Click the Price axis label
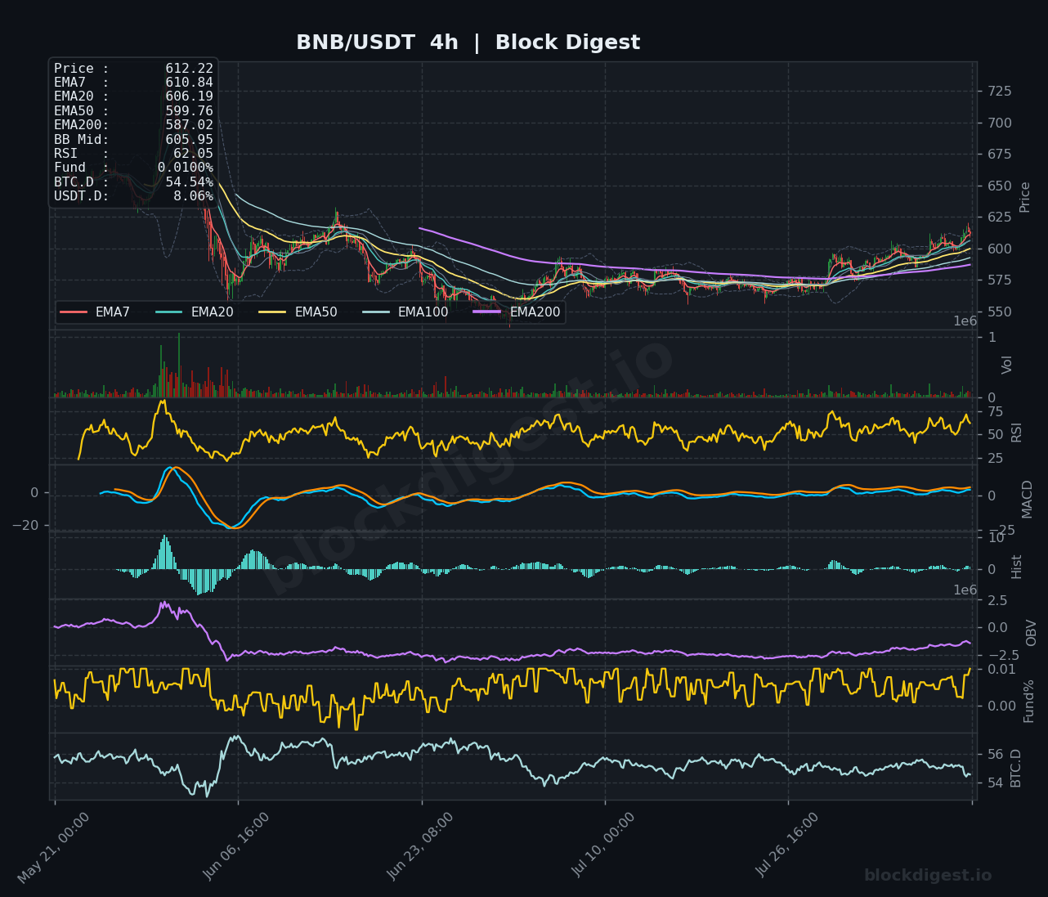Screen dimensions: 1048x897 tap(1025, 196)
